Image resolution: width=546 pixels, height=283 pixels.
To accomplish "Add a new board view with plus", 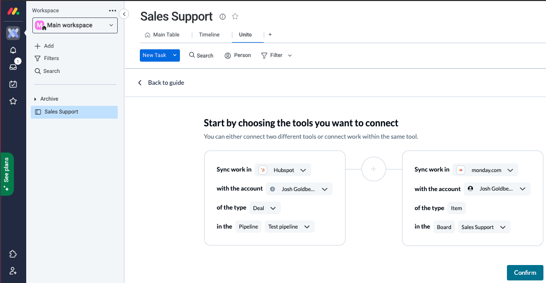I will click(x=270, y=34).
